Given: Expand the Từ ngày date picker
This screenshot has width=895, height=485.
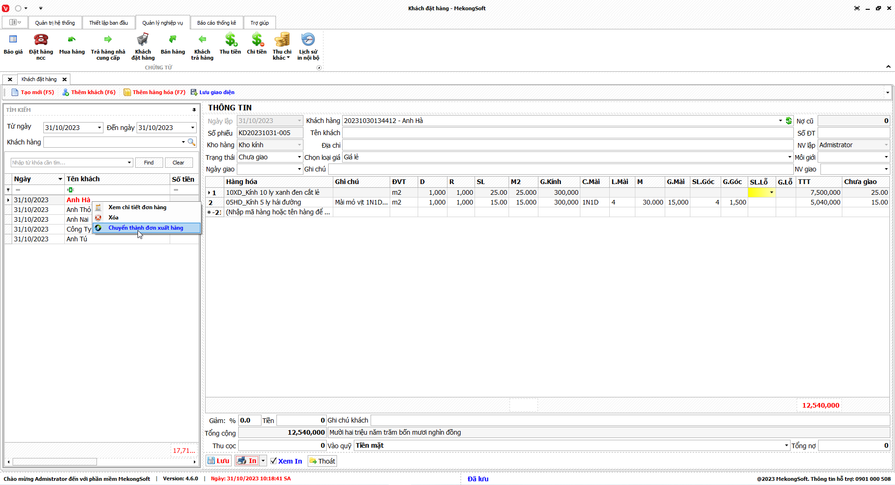Looking at the screenshot, I should 99,128.
